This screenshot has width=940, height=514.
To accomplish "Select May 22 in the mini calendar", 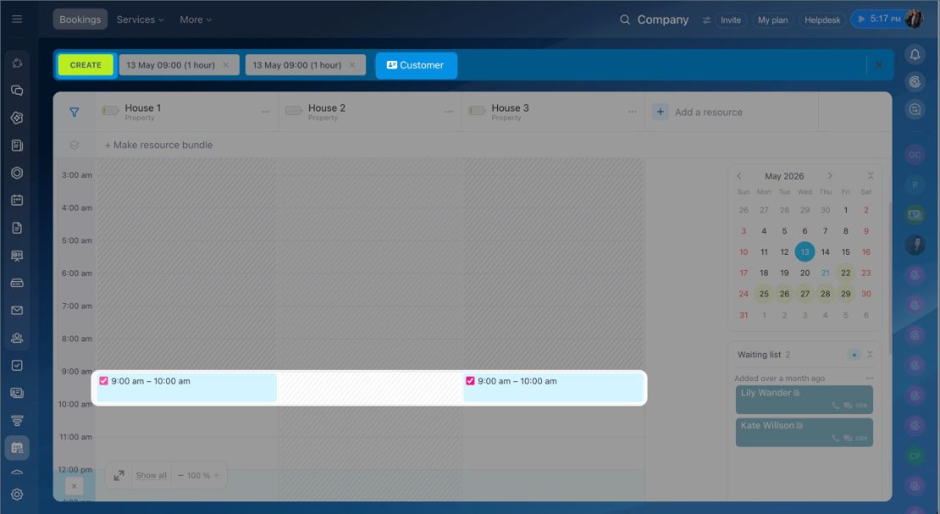I will (x=845, y=273).
